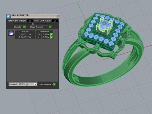
Task: Select the round gem thumbnail
Action: 11,33
